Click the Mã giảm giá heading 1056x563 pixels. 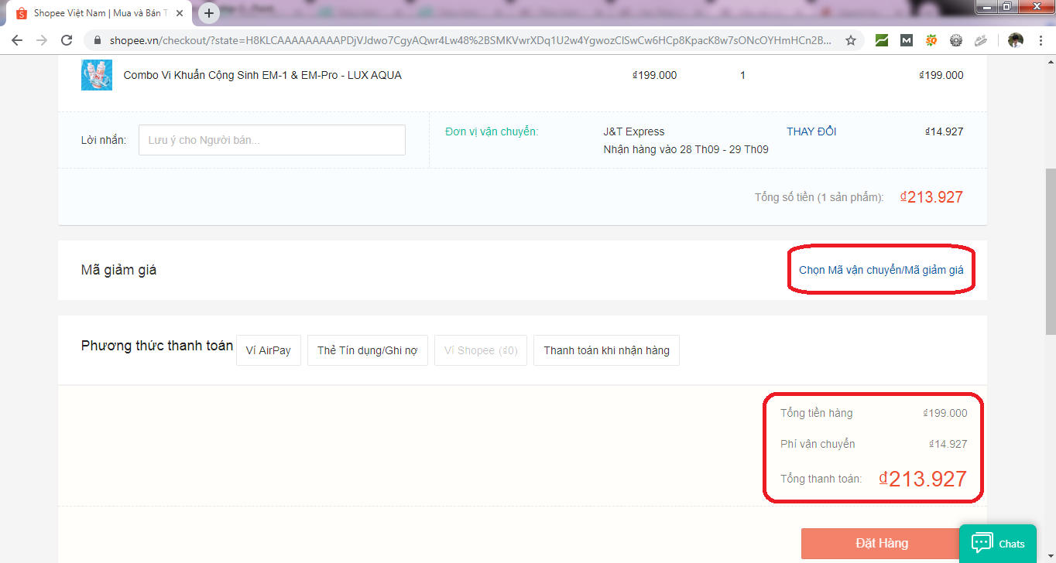(x=118, y=270)
